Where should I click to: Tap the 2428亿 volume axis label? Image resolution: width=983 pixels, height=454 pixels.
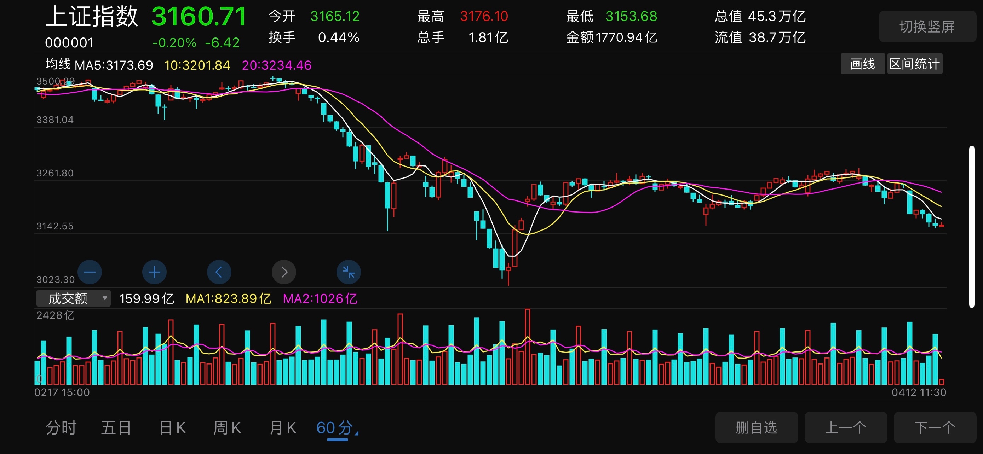(55, 315)
